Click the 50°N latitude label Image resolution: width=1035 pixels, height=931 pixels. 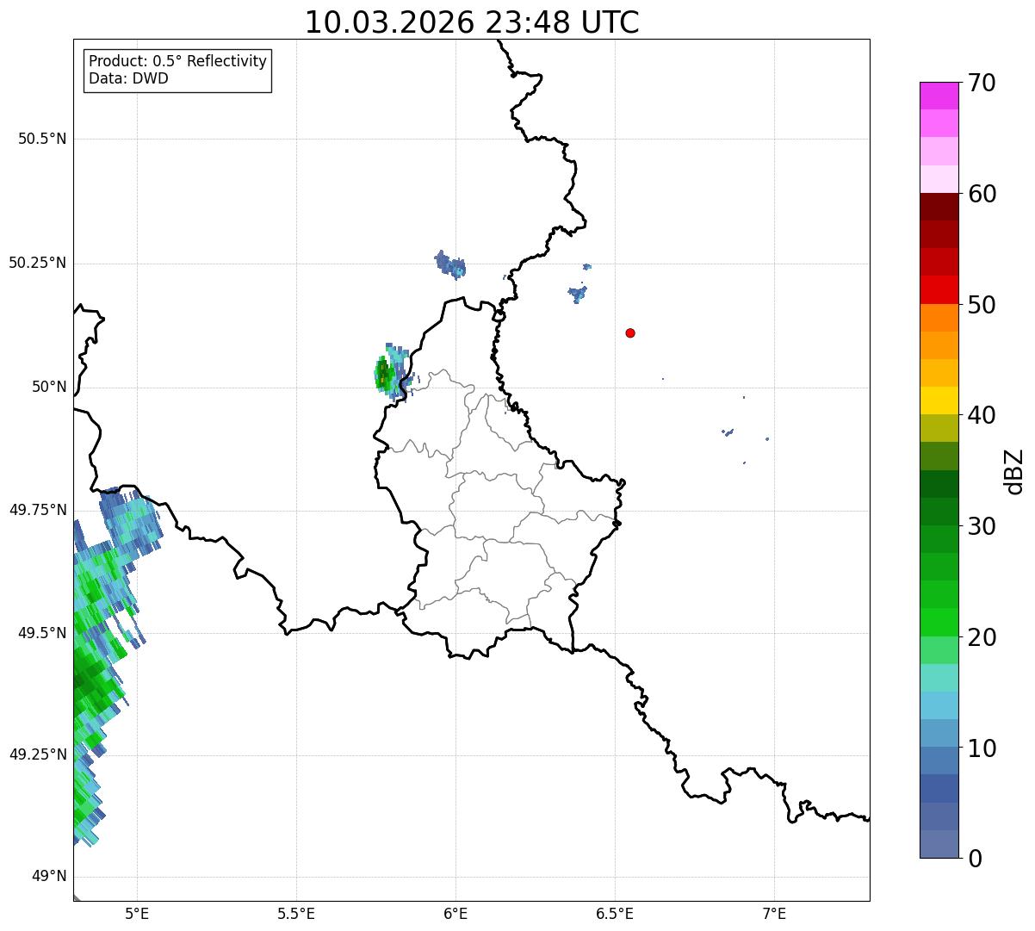(x=49, y=387)
